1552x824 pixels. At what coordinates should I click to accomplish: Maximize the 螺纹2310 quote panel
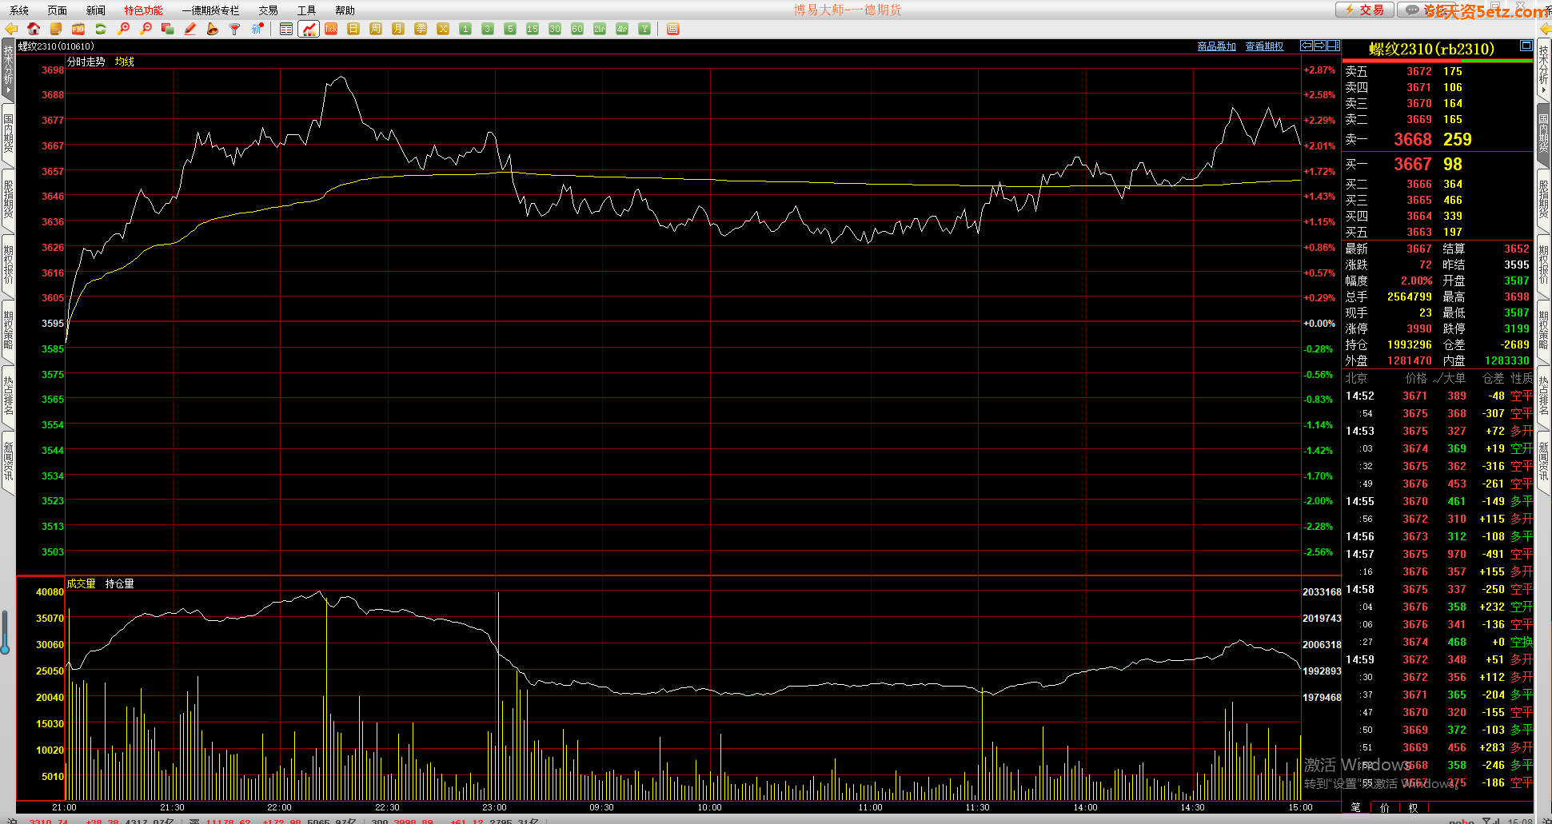(x=1526, y=46)
